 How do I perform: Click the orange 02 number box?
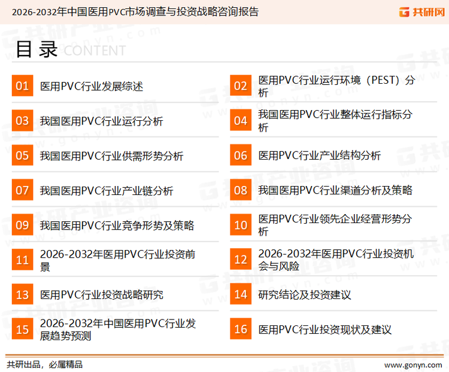pyautogui.click(x=241, y=86)
